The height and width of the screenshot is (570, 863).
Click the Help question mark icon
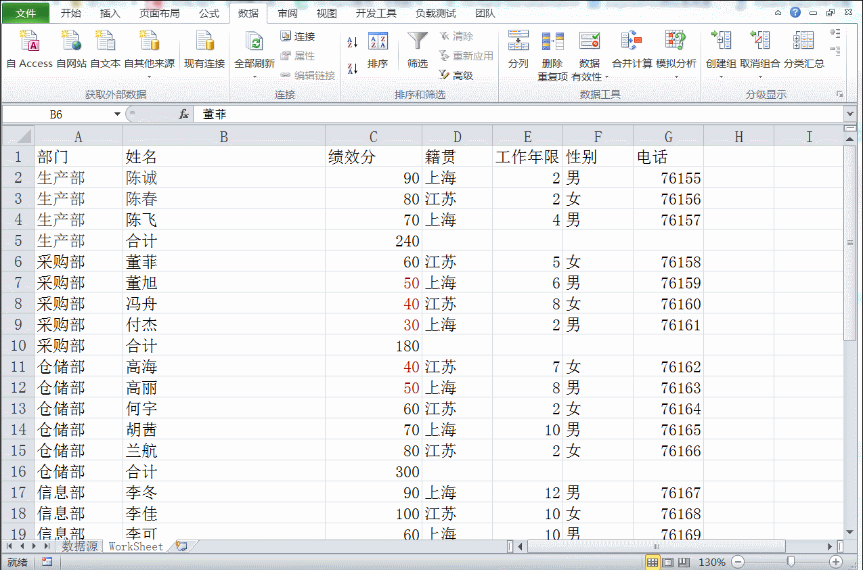click(x=795, y=12)
